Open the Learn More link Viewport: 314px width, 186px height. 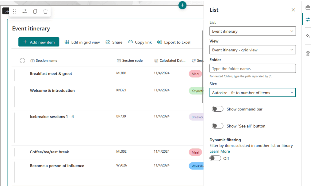point(220,151)
